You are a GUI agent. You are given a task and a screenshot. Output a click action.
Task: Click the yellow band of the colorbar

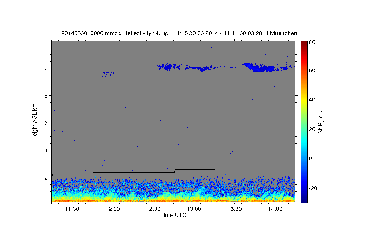point(304,102)
